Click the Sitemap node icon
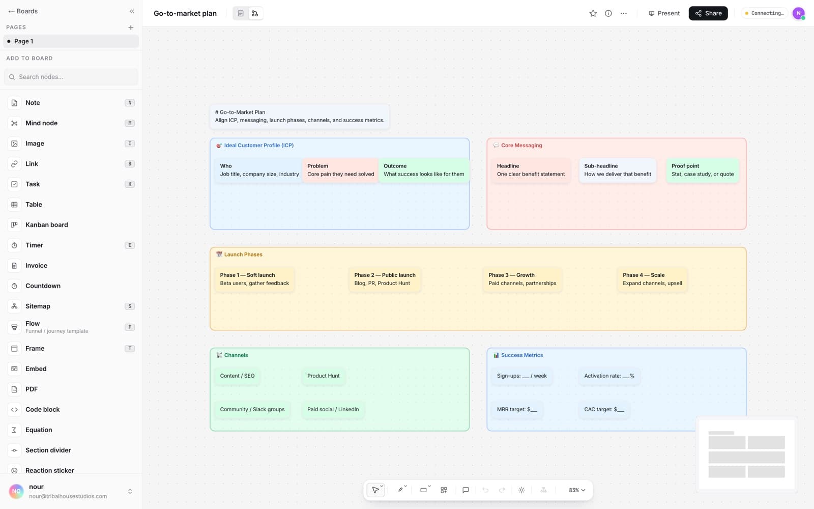Screen dimensions: 814x509 (x=14, y=306)
